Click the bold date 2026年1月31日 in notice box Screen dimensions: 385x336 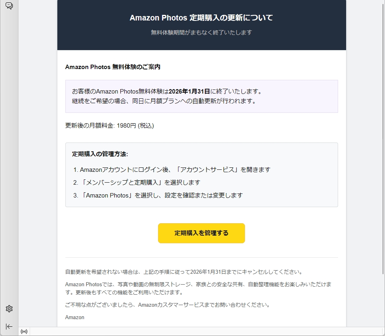189,91
